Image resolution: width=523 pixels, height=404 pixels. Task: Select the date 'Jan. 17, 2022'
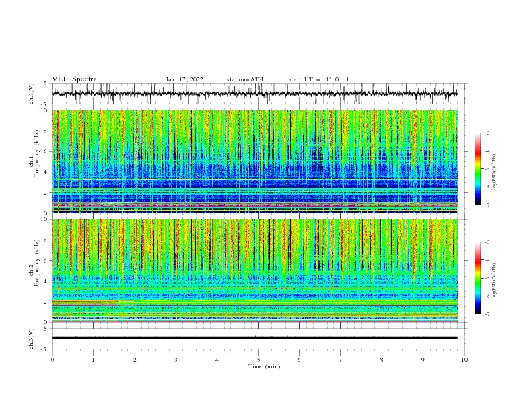184,79
